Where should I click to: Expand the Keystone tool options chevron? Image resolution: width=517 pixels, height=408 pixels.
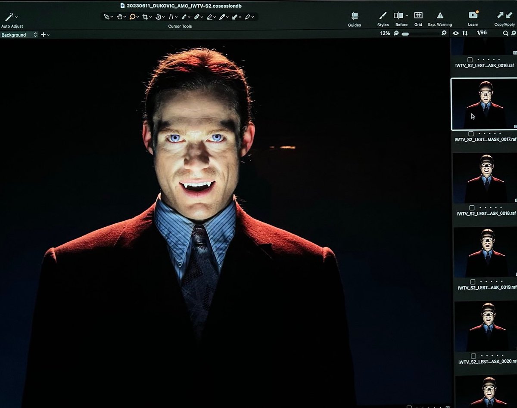176,17
